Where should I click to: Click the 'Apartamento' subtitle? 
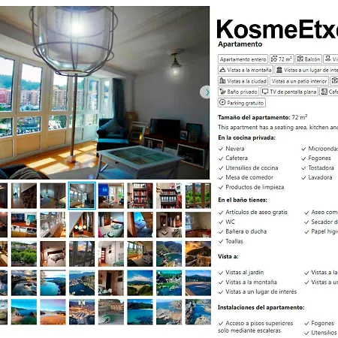click(240, 44)
